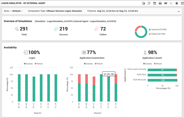Click the Availability section heading
The height and width of the screenshot is (118, 184).
tap(10, 48)
